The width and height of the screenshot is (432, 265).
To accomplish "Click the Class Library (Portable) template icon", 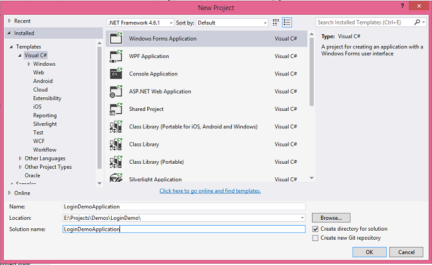I will [x=116, y=162].
